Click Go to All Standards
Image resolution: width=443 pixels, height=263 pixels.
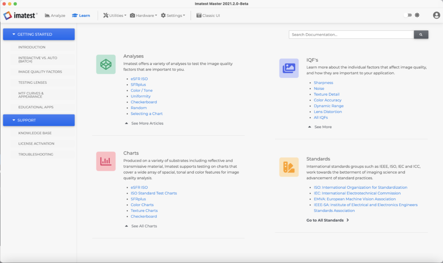(328, 220)
